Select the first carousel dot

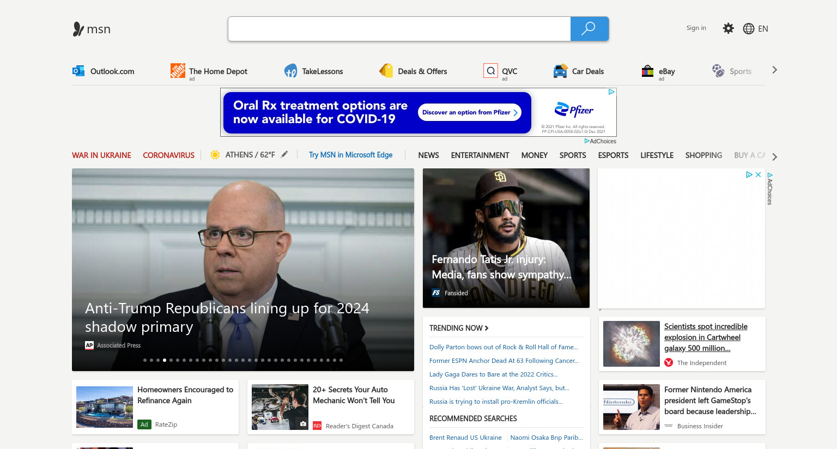(145, 360)
